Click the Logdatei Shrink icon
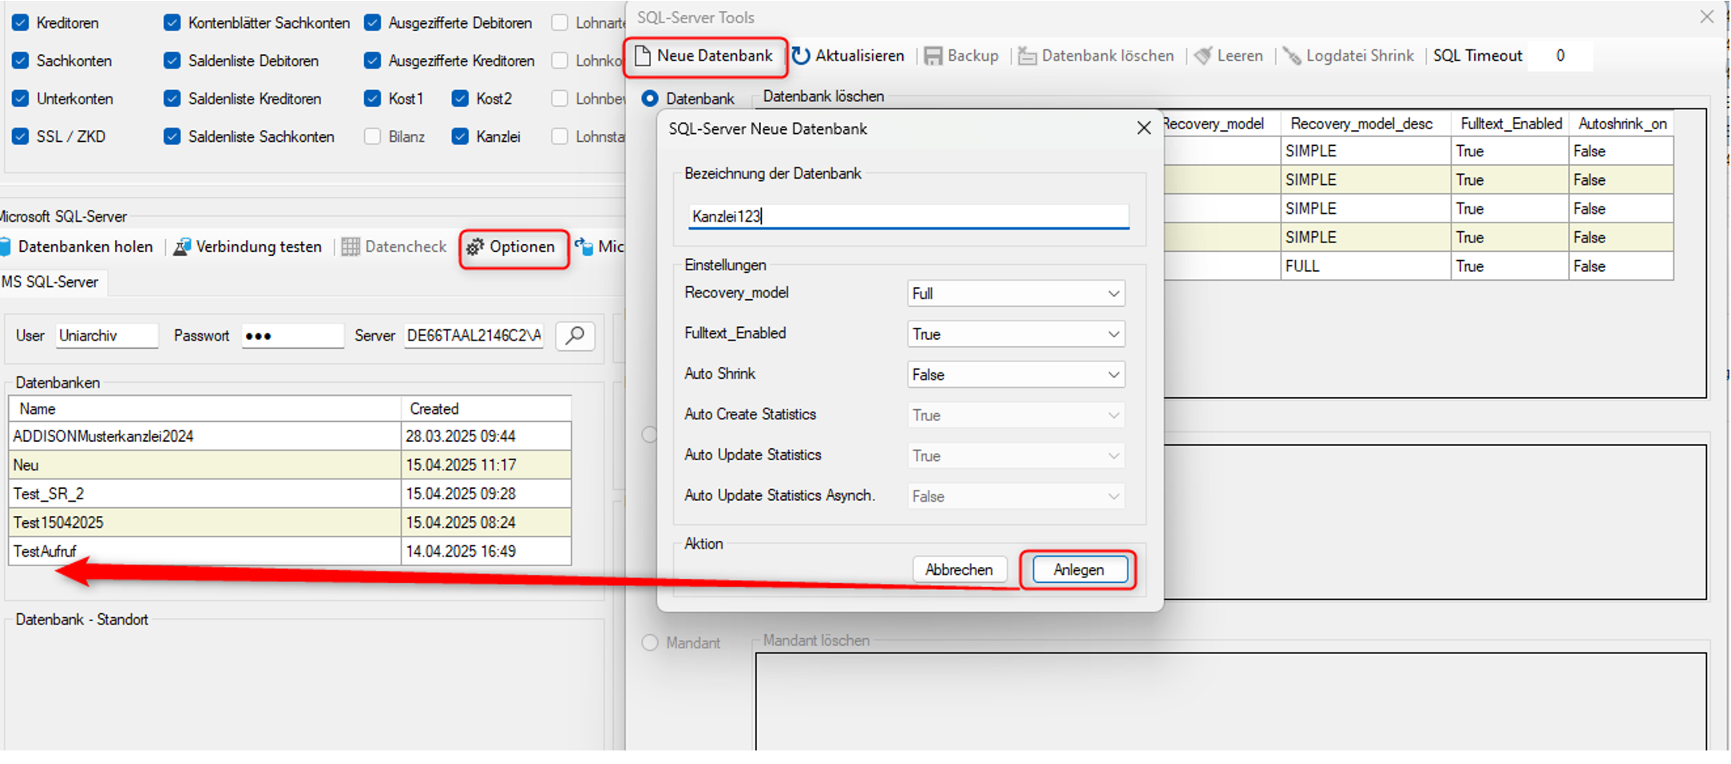The image size is (1731, 764). (x=1291, y=56)
